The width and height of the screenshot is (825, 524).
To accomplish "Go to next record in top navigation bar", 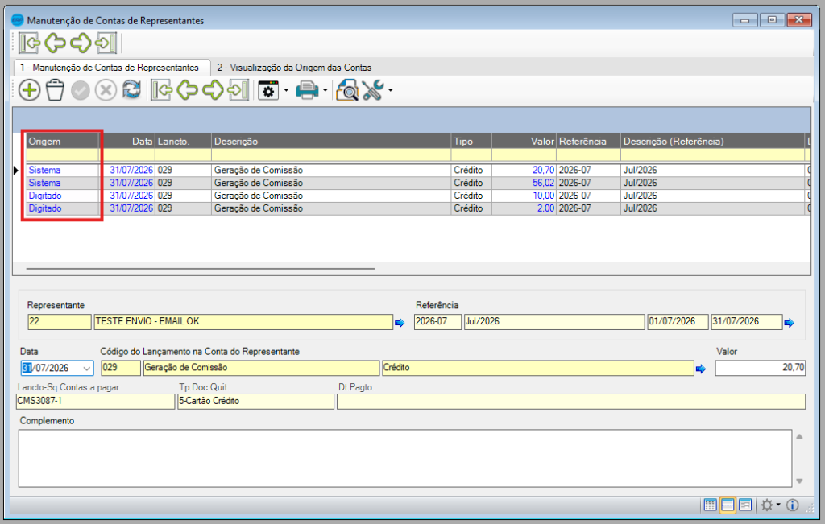I will click(81, 43).
